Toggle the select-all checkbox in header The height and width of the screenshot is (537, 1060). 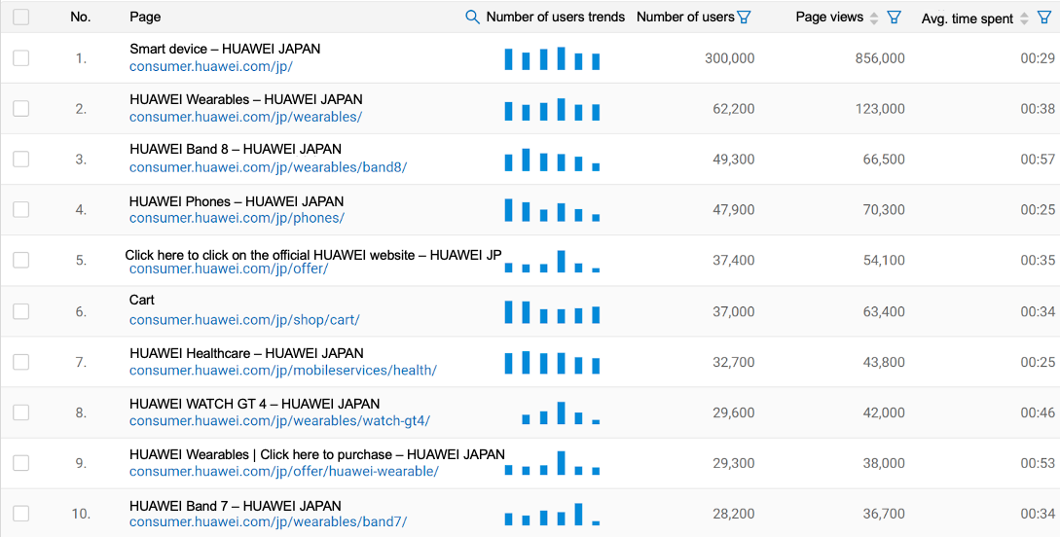click(21, 17)
